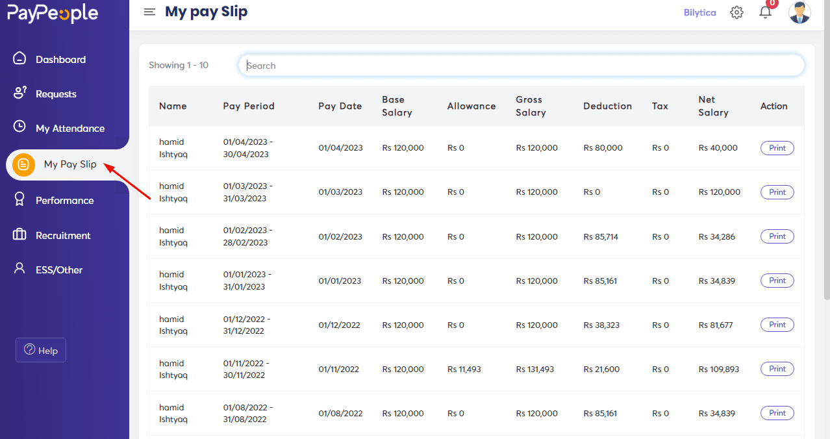Screen dimensions: 830x439
Task: Open the Bilytica link in the header
Action: coord(699,12)
